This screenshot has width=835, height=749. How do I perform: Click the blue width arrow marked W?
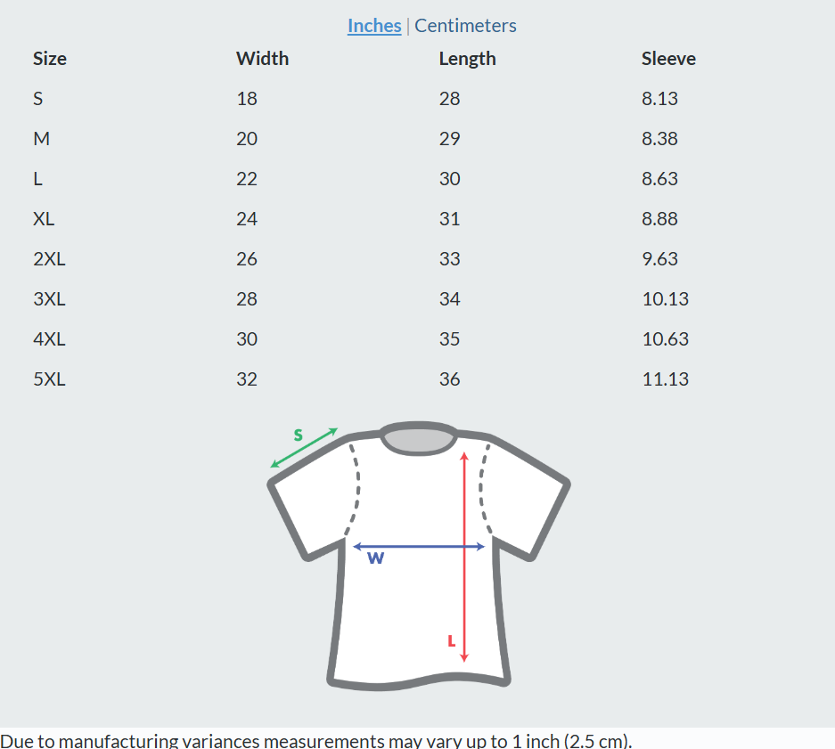(419, 546)
